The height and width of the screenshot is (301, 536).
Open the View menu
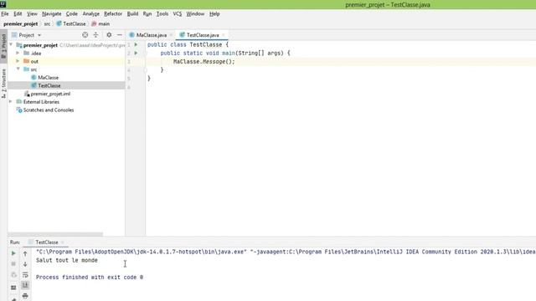point(32,14)
